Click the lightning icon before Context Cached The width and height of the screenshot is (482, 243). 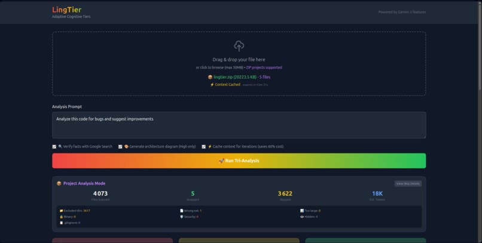tap(212, 85)
